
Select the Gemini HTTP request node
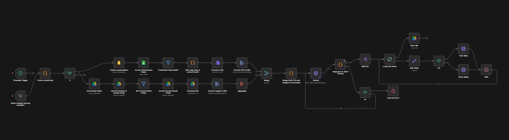(x=316, y=73)
